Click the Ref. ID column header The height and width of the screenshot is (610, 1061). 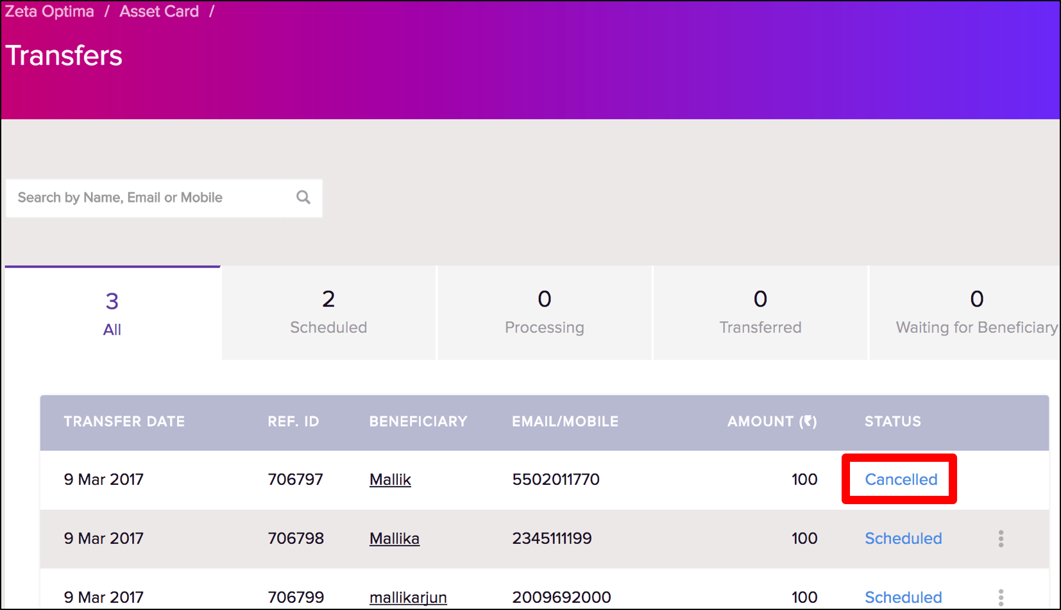tap(293, 421)
